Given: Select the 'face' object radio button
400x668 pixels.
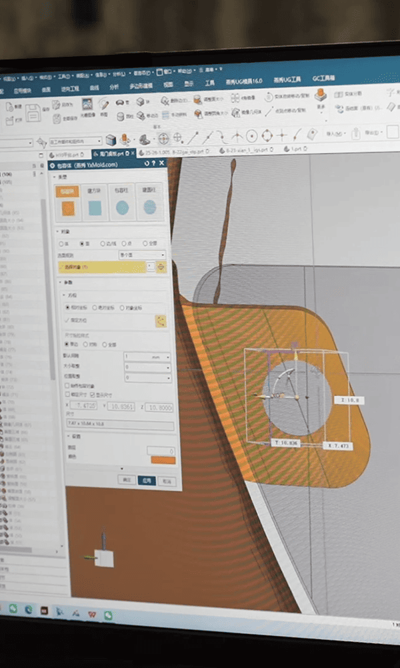Looking at the screenshot, I should tap(81, 244).
